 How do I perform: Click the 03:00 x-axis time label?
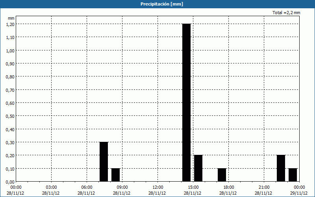pos(51,188)
